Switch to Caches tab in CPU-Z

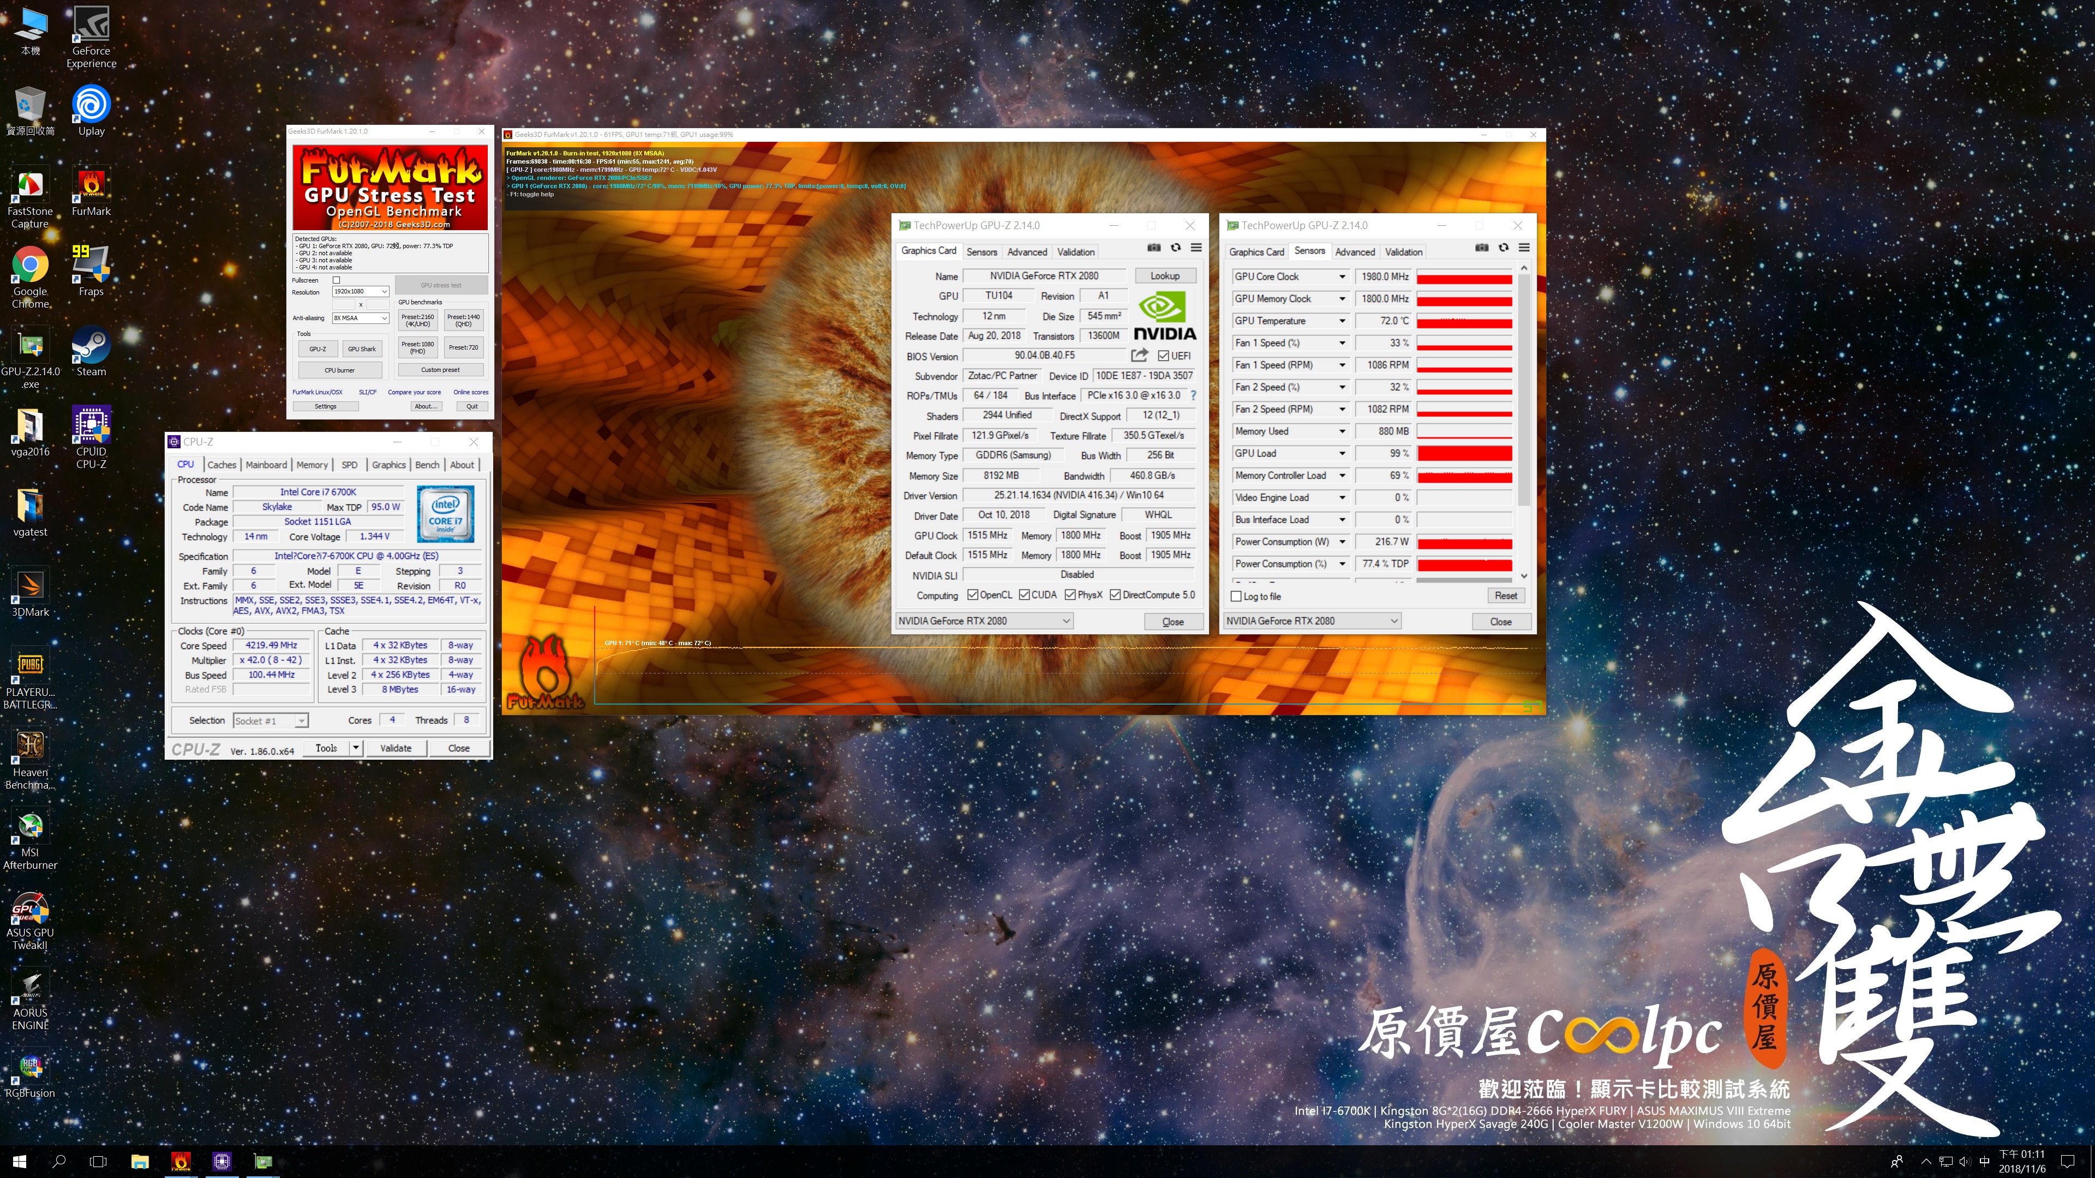pos(221,465)
